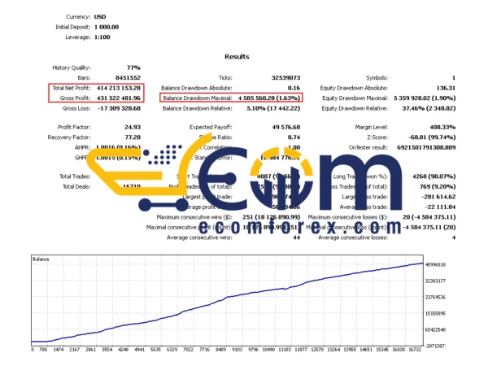
Task: Select the value '37.46% (2 348.82)'
Action: tap(429, 108)
